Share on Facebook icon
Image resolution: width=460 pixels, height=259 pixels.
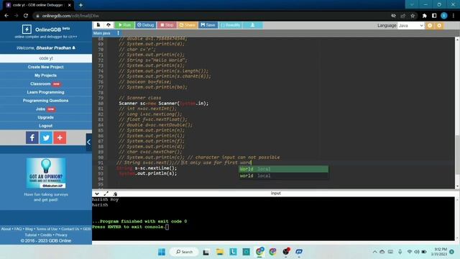(x=32, y=137)
